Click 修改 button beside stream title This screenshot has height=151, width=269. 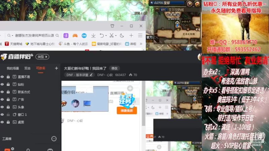click(114, 68)
